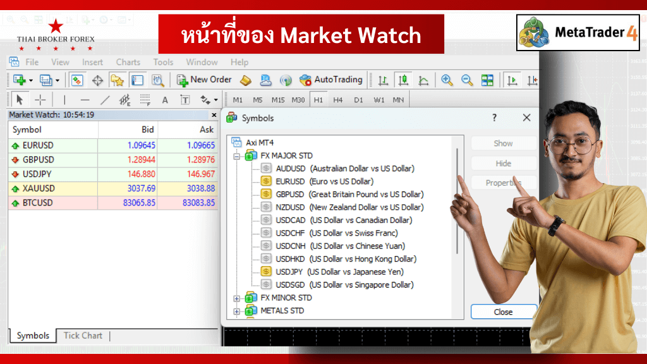Switch to M1 timeframe
Image resolution: width=647 pixels, height=364 pixels.
(x=238, y=100)
